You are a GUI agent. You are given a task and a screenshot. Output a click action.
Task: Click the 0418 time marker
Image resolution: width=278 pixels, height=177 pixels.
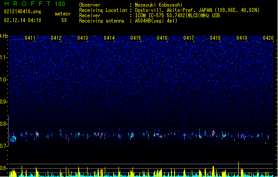[215, 38]
